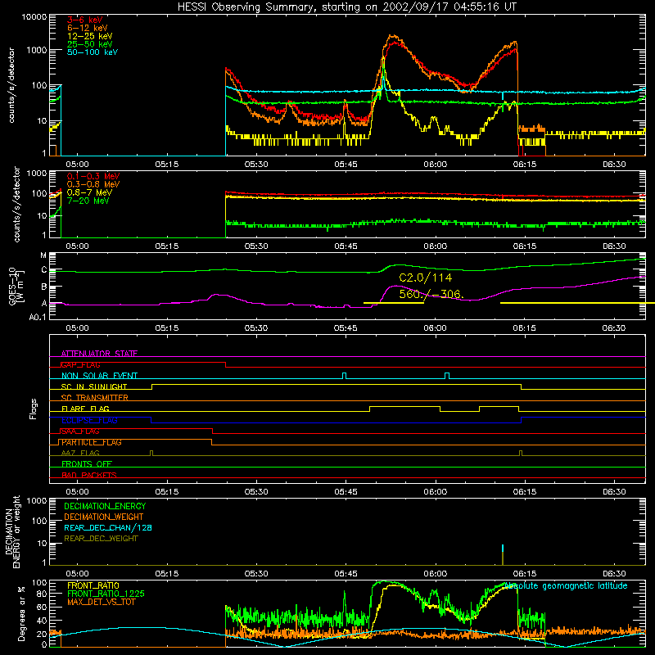Image resolution: width=655 pixels, height=655 pixels.
Task: Click the REAR_DEC_CHAN/128 legend label
Action: pos(108,527)
